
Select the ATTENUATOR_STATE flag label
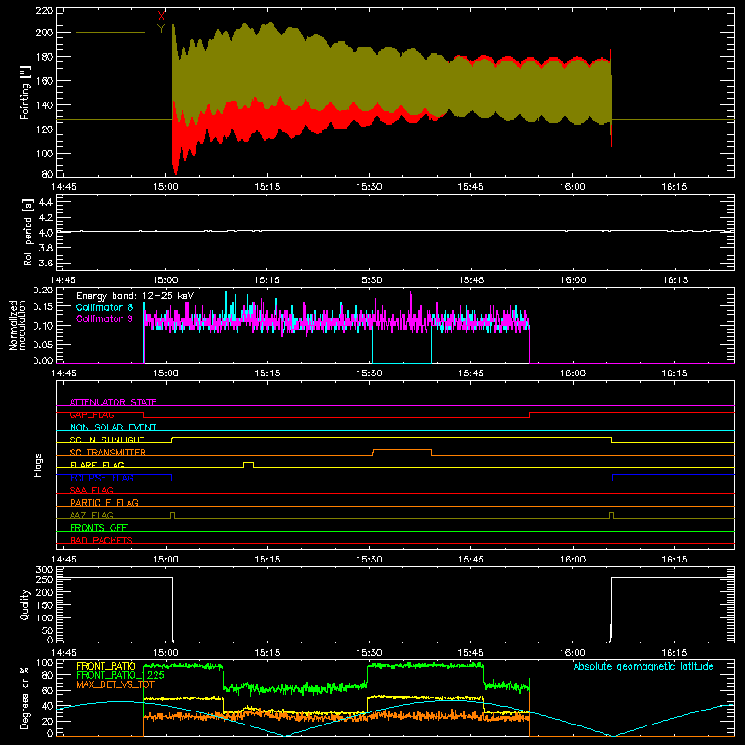(113, 402)
